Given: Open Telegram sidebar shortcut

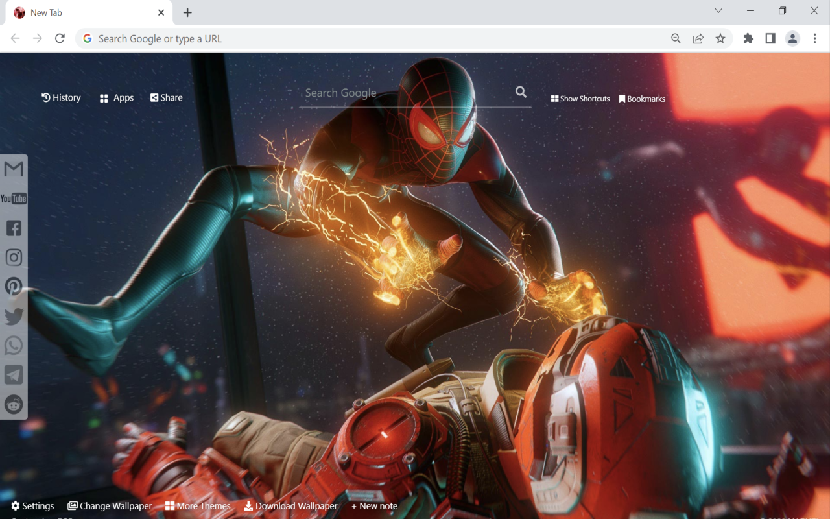Looking at the screenshot, I should coord(14,375).
